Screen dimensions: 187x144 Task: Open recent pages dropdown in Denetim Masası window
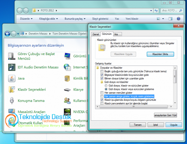[18, 34]
